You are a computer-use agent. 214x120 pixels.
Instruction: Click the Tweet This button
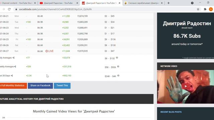[x=62, y=86]
